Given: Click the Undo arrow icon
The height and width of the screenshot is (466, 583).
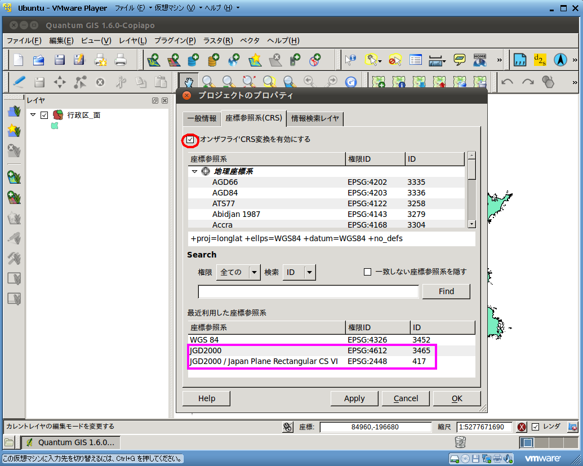Looking at the screenshot, I should coord(508,82).
